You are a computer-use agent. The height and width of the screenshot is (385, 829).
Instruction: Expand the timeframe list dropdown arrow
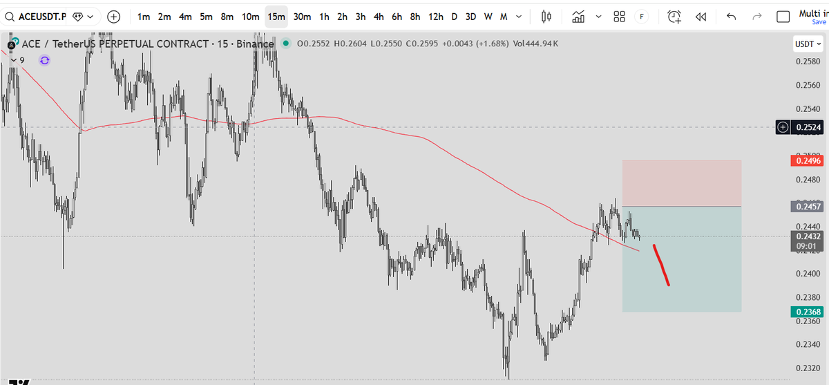click(519, 16)
